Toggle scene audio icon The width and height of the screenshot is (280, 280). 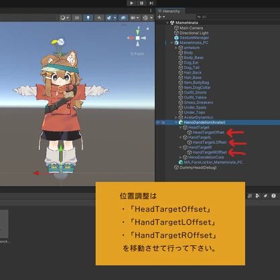[99, 17]
